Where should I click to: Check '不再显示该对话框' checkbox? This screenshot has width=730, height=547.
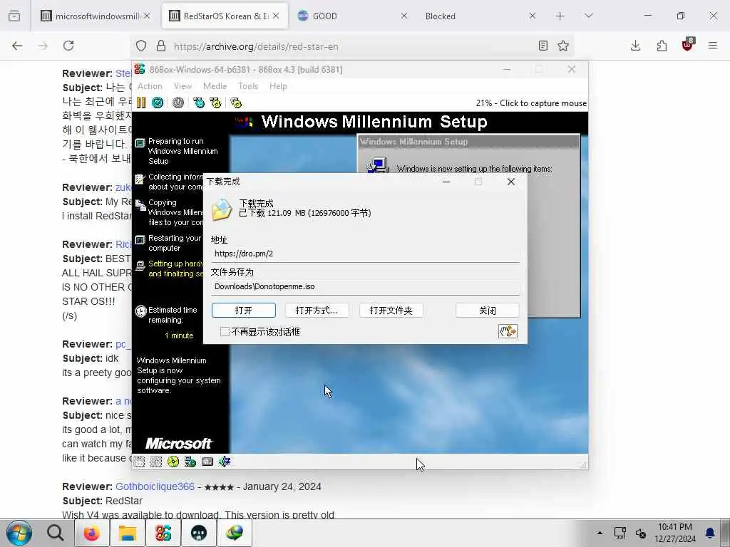click(225, 331)
